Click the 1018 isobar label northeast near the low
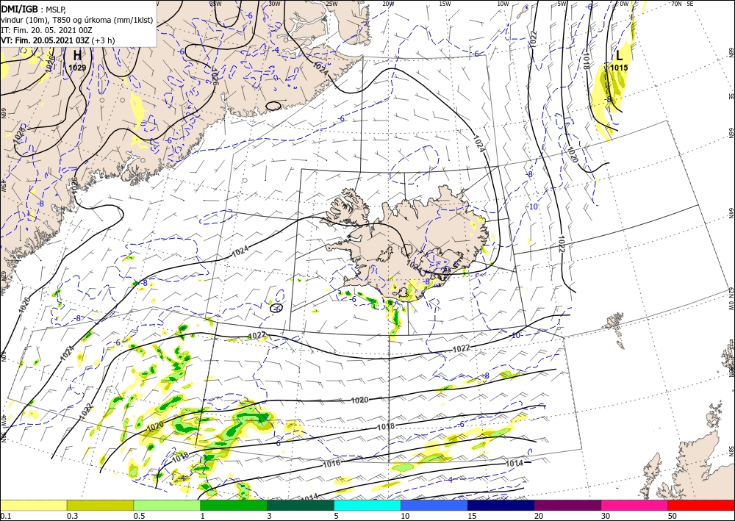Viewport: 735px width, 521px height. [x=586, y=61]
